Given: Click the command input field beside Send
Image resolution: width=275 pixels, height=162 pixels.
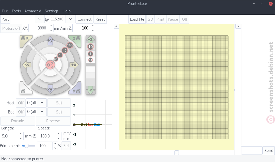Looking at the screenshot, I should point(252,150).
